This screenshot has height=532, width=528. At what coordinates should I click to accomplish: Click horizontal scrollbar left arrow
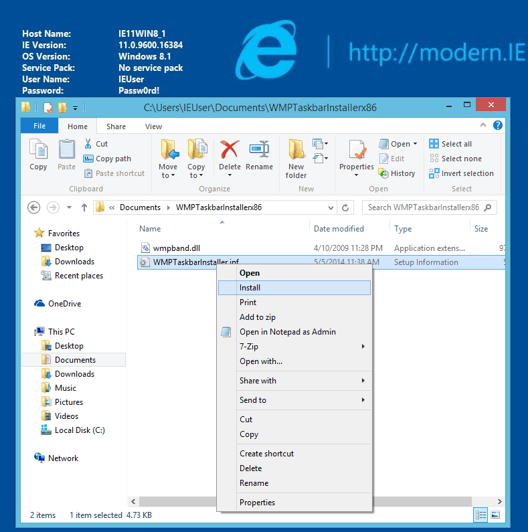click(x=133, y=501)
